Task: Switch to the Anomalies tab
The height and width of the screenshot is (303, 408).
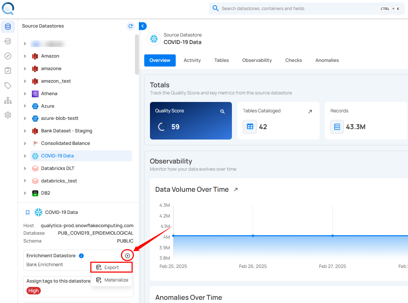Action: [x=327, y=60]
